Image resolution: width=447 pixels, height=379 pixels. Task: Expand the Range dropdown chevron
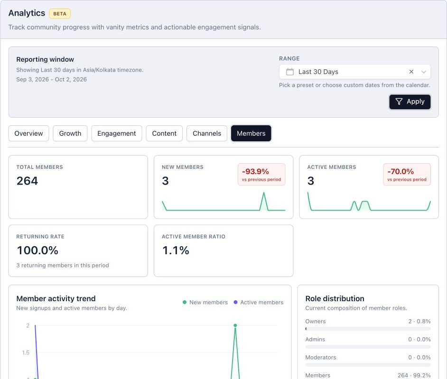[x=424, y=72]
